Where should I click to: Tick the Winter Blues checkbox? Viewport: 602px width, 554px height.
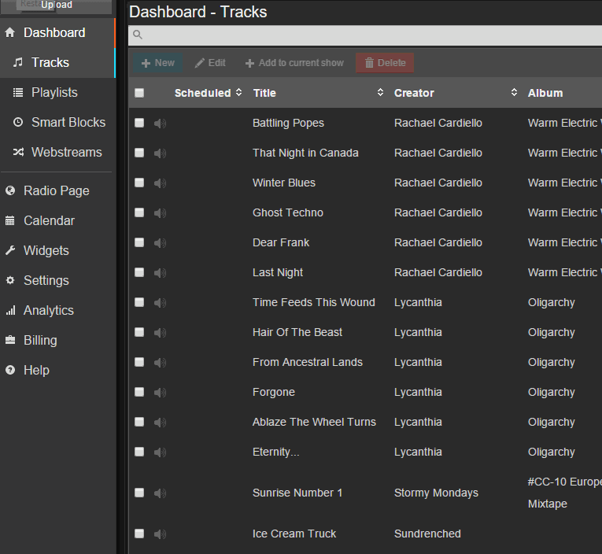139,183
